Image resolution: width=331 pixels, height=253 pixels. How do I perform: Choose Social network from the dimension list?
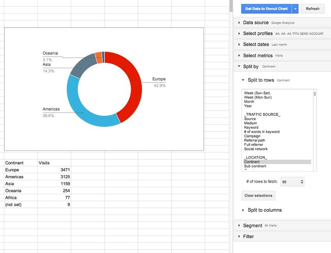pos(256,149)
